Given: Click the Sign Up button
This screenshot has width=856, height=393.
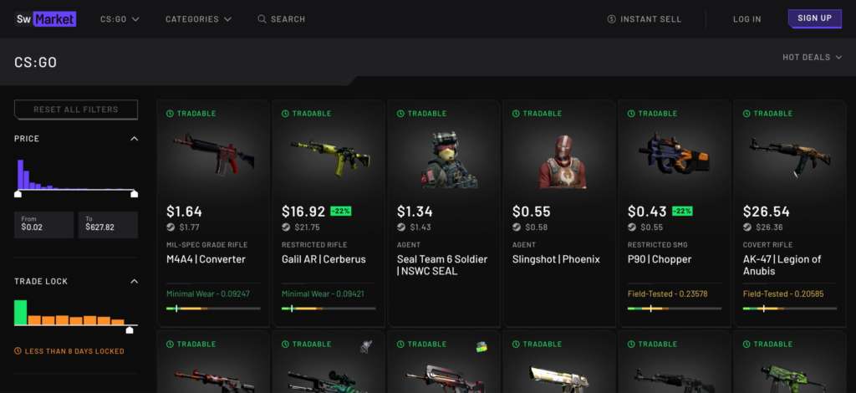Looking at the screenshot, I should (814, 18).
